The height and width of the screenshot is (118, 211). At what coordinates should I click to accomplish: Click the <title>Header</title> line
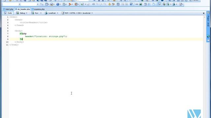click(x=34, y=23)
